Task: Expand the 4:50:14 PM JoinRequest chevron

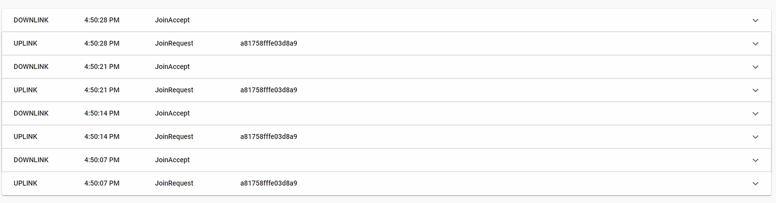Action: coord(755,137)
